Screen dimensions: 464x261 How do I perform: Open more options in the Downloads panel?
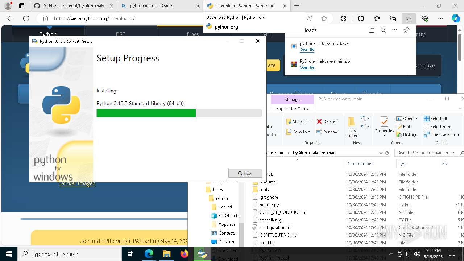point(395,30)
